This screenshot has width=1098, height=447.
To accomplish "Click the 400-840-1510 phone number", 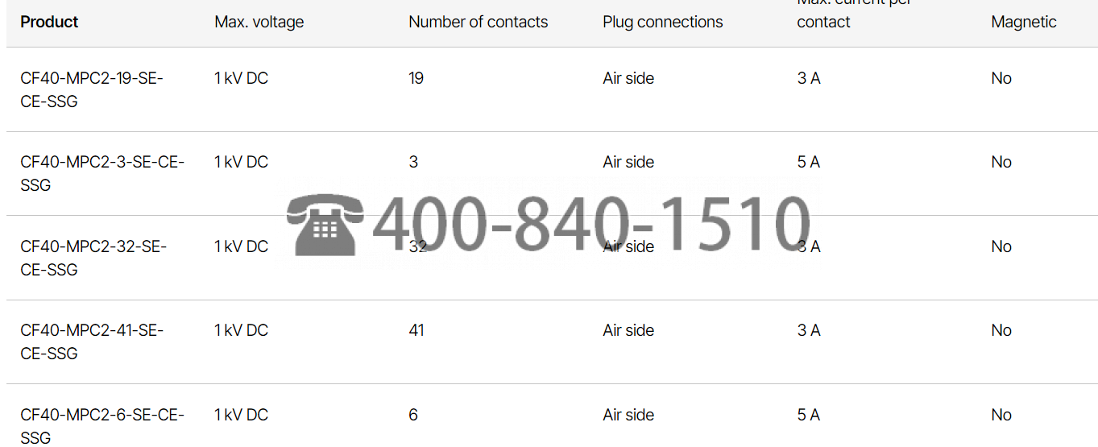I will pos(590,224).
